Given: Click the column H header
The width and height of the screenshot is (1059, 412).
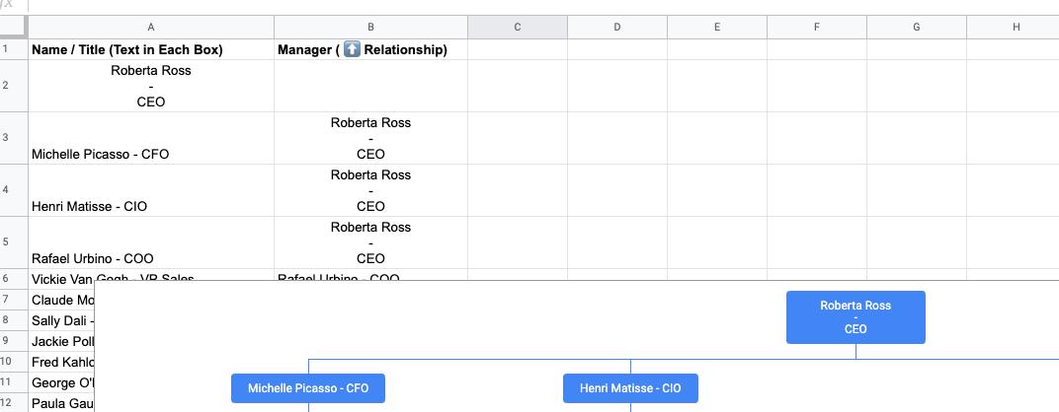Looking at the screenshot, I should click(x=1016, y=28).
